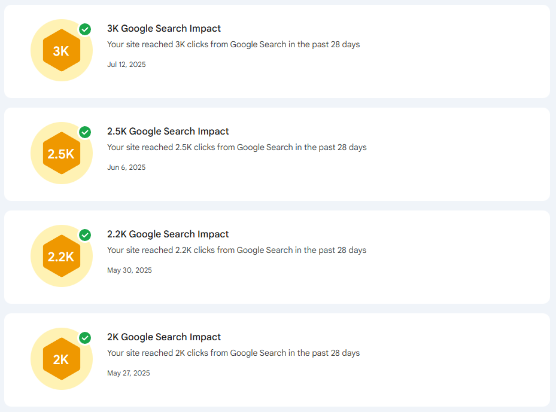Screen dimensions: 556x412
Task: Click the green checkmark on the 2.5K badge
Action: tap(85, 131)
